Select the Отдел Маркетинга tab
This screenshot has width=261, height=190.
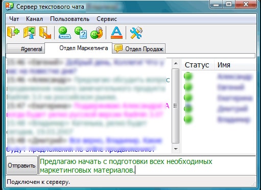(79, 48)
